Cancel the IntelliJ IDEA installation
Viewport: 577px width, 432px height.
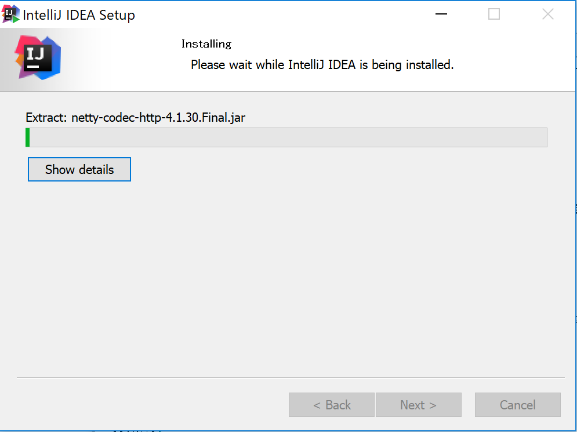coord(517,405)
